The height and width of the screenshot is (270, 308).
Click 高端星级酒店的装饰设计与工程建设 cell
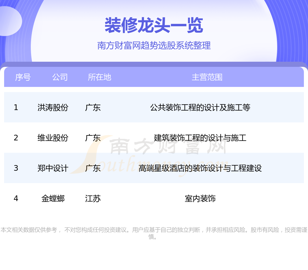point(200,168)
